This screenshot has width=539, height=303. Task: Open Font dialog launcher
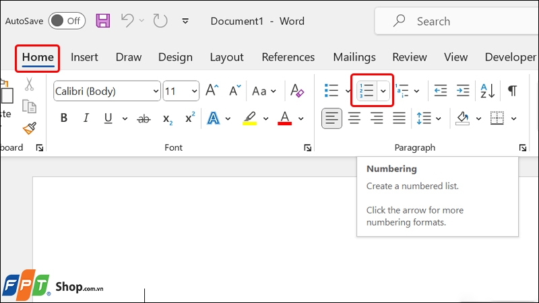[x=308, y=147]
